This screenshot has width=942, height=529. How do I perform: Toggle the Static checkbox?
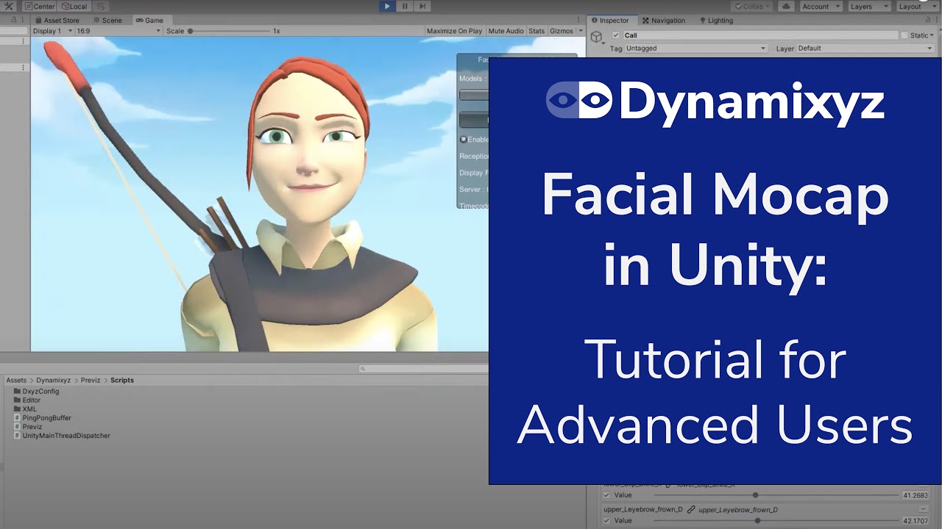pyautogui.click(x=904, y=35)
